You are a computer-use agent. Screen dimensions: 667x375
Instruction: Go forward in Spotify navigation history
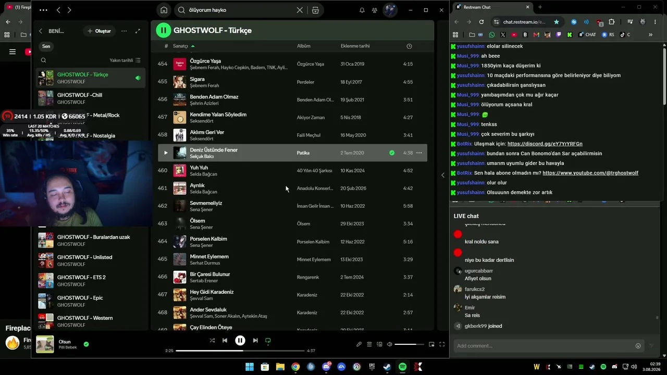69,10
